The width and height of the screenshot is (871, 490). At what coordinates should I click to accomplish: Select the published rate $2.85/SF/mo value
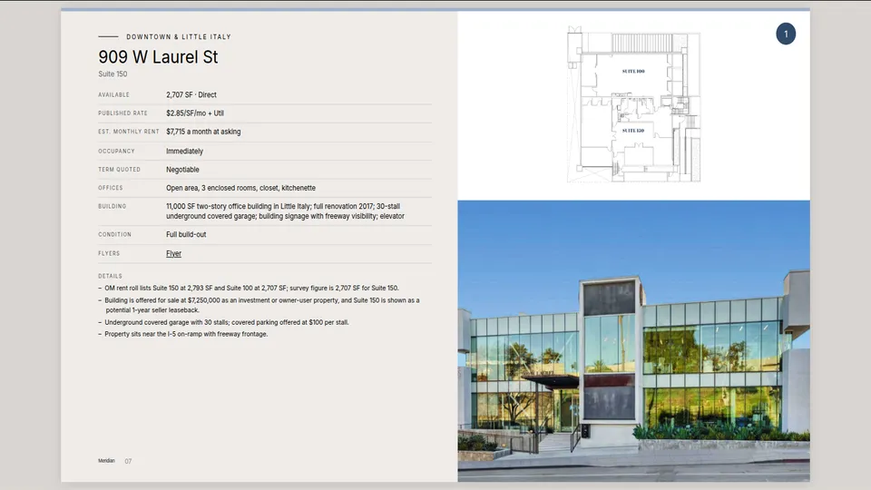point(195,113)
